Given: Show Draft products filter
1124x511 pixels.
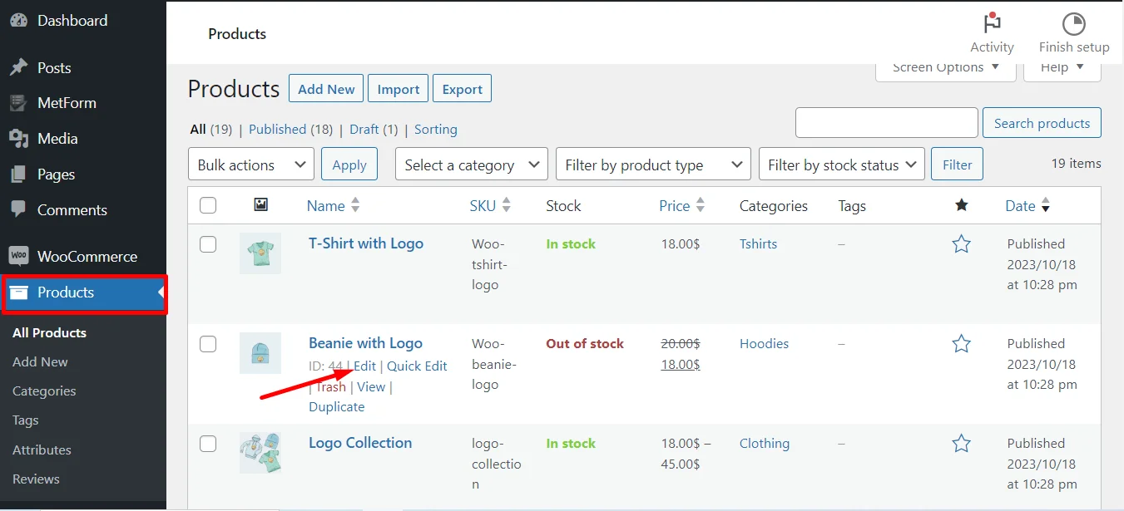Looking at the screenshot, I should (364, 129).
